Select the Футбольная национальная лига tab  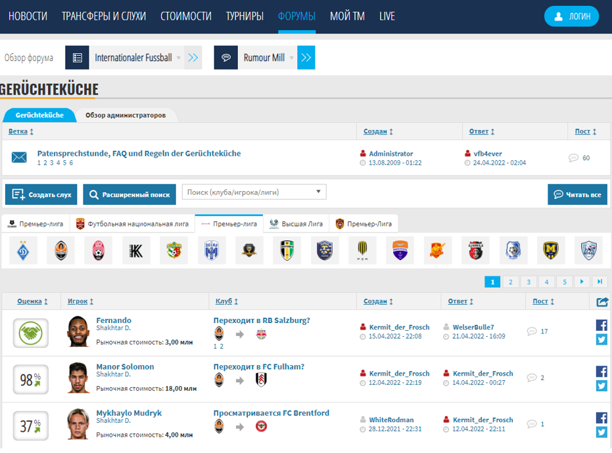pyautogui.click(x=133, y=224)
